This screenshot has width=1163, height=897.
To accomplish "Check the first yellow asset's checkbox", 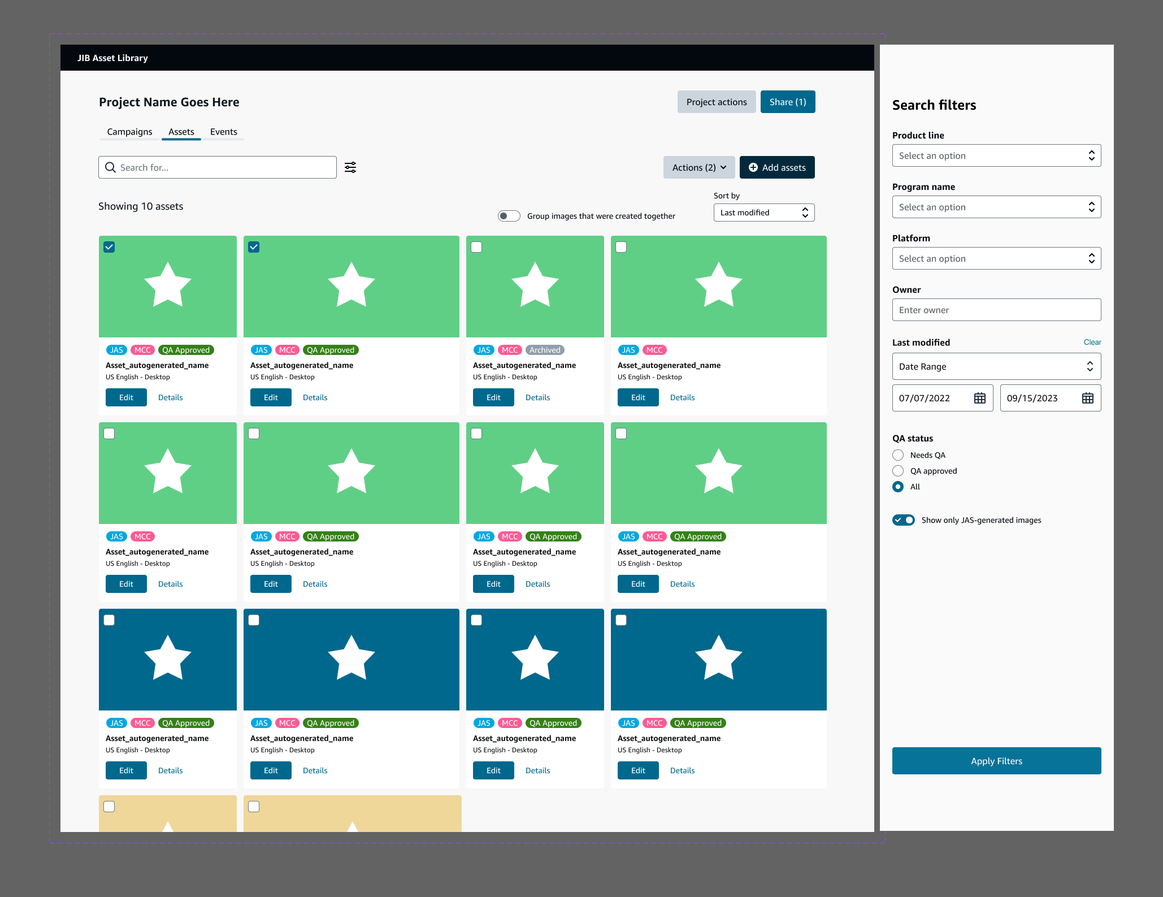I will 110,807.
